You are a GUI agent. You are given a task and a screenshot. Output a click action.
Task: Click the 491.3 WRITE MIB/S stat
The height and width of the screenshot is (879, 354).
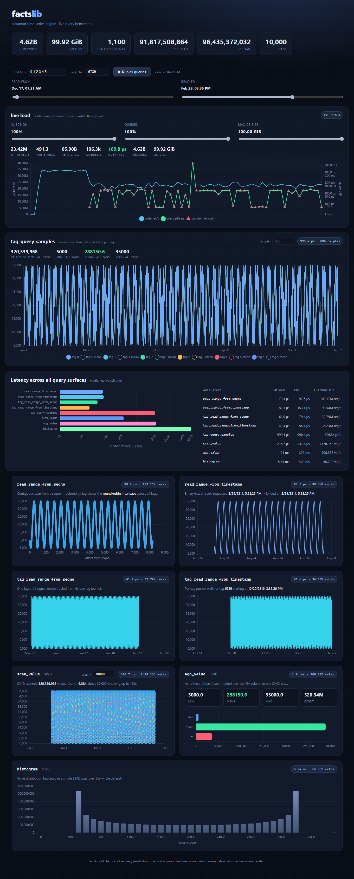[45, 152]
